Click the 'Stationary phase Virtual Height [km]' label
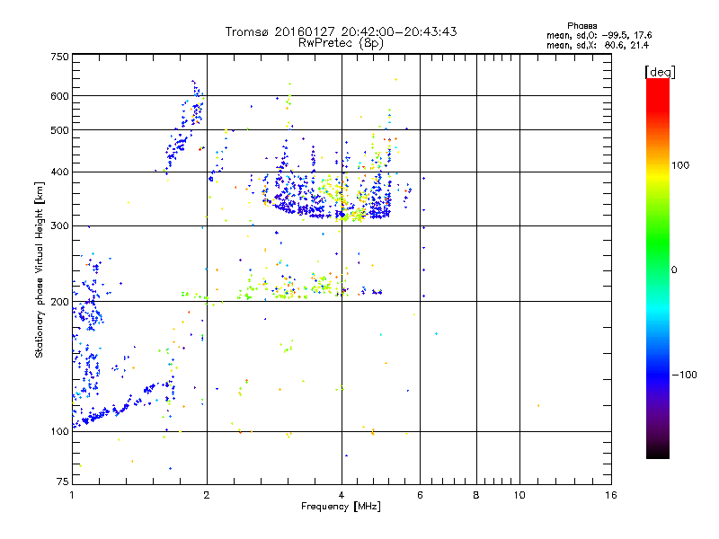The height and width of the screenshot is (539, 719). tap(40, 269)
